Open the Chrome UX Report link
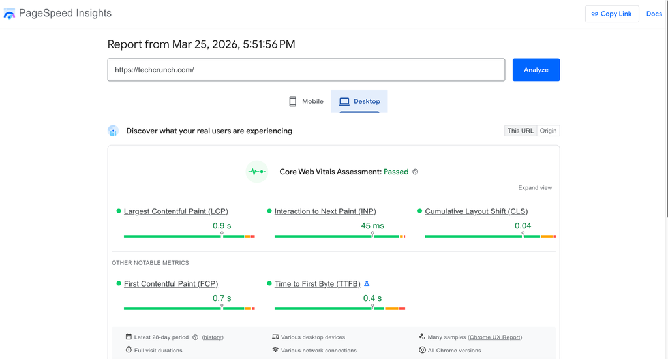 coord(494,337)
